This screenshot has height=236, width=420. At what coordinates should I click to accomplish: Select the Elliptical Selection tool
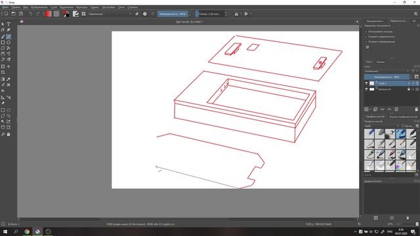coord(9,110)
